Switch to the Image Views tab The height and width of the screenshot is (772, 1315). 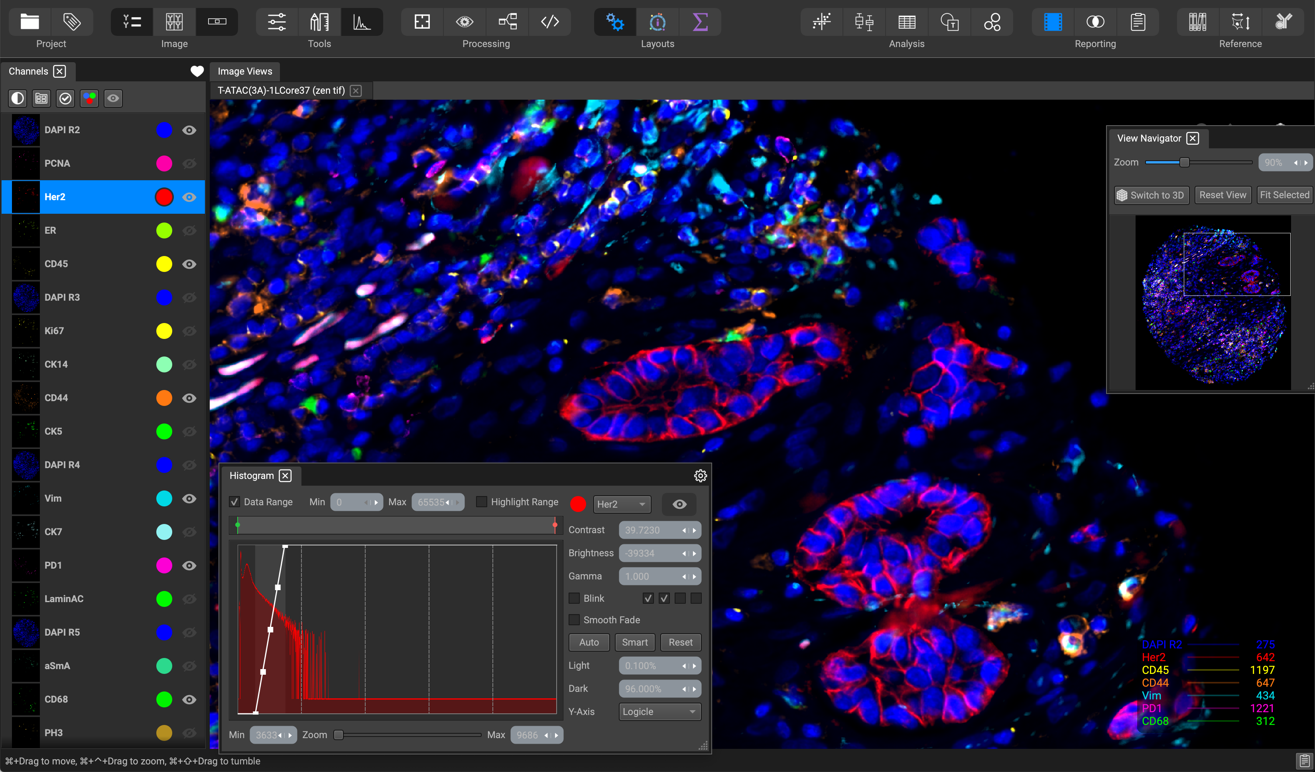pos(245,71)
